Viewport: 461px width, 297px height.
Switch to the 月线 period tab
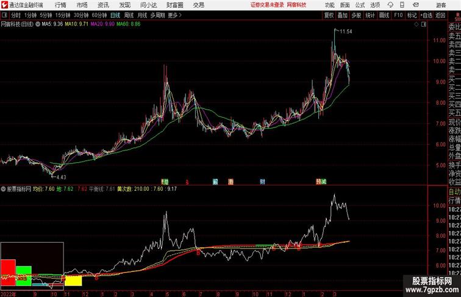142,15
